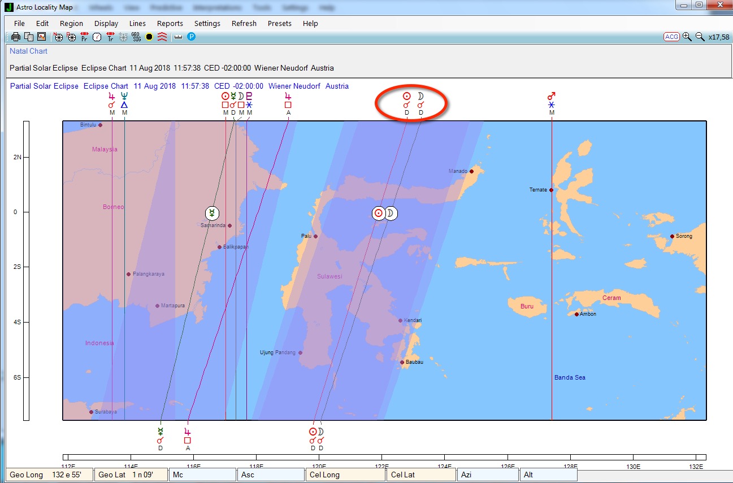Screen dimensions: 733x483
Task: Select the P wheel icon
Action: coord(71,37)
